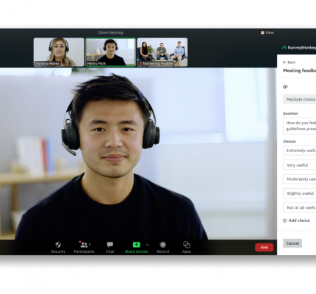Click the green Share Screen icon

[136, 245]
